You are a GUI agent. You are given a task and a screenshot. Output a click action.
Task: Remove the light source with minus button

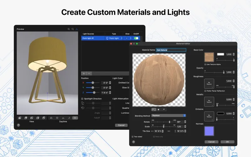(x=89, y=73)
